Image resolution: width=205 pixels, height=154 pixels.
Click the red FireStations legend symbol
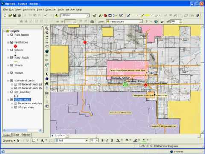[x=15, y=46]
